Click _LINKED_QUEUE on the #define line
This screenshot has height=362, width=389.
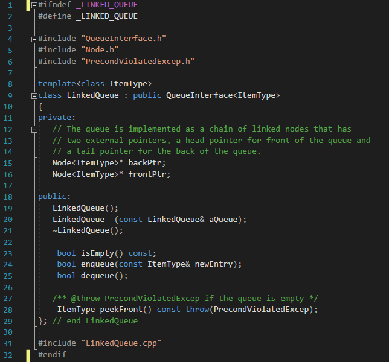click(x=107, y=16)
